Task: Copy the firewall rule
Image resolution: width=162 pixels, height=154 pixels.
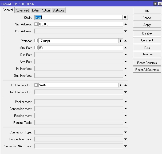Action: pyautogui.click(x=147, y=47)
